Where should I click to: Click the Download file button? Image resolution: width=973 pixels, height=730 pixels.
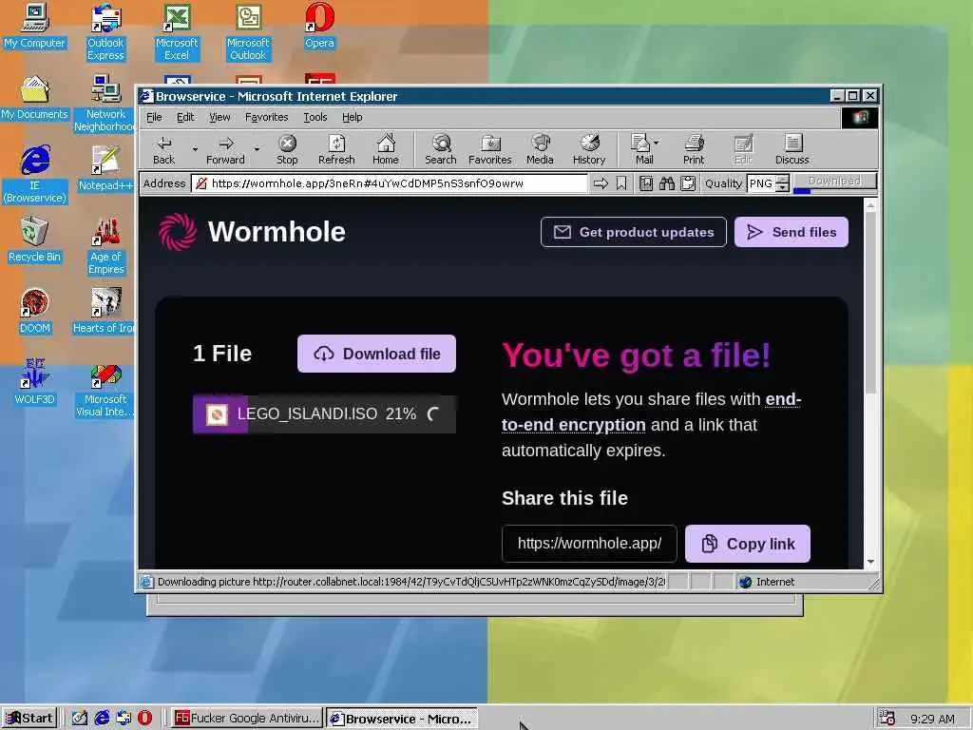(376, 354)
